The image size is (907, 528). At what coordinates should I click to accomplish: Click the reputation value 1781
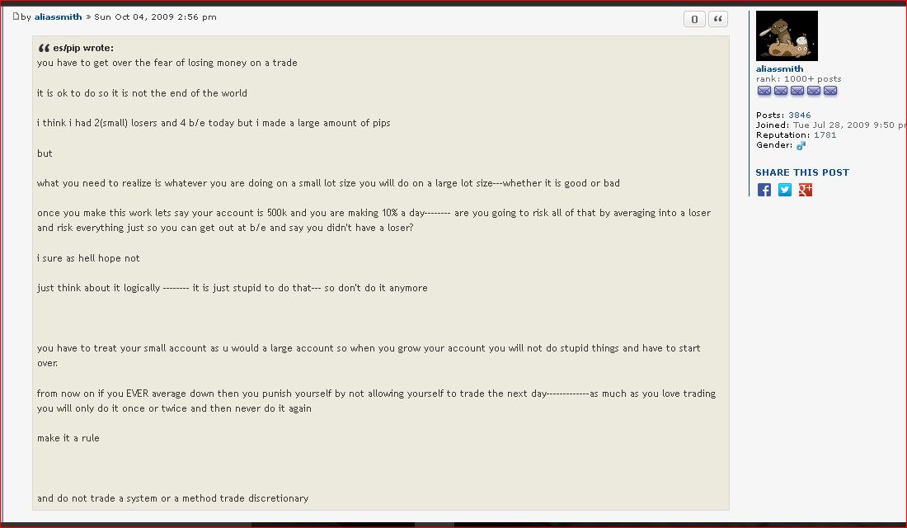[825, 135]
